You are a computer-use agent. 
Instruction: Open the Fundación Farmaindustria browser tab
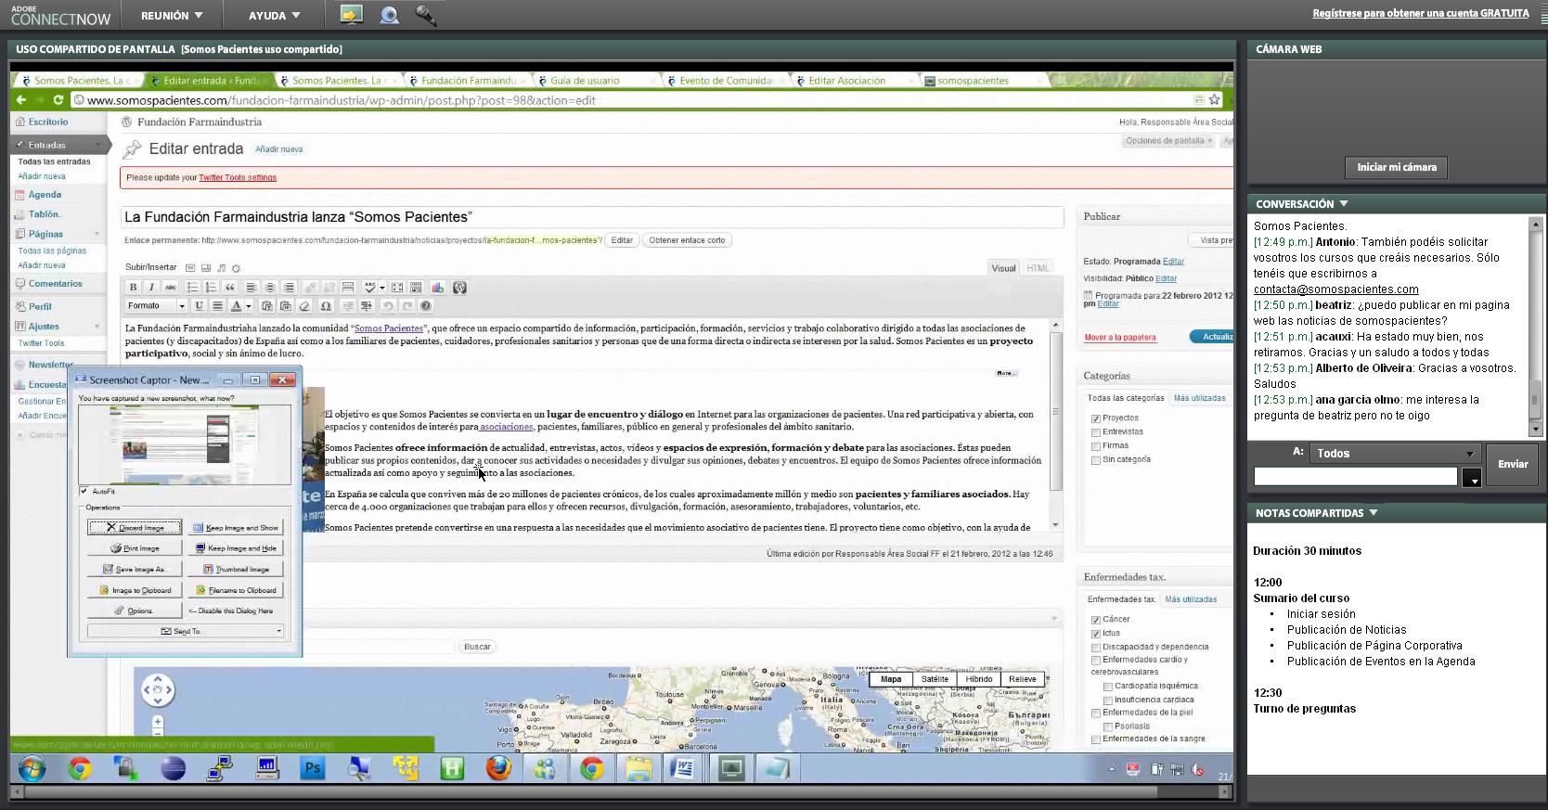(467, 81)
